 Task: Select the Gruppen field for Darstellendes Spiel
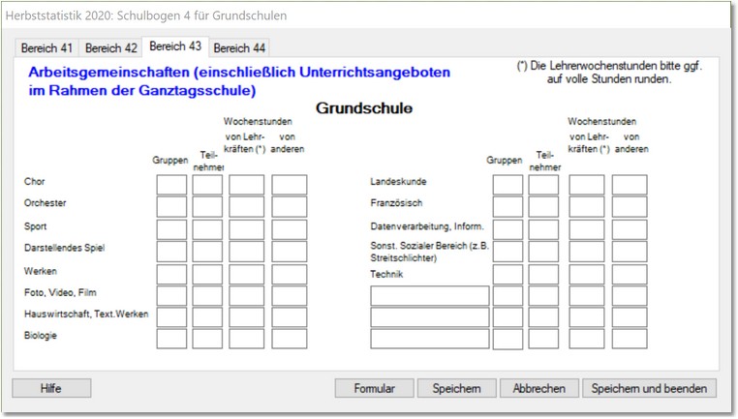pyautogui.click(x=171, y=252)
